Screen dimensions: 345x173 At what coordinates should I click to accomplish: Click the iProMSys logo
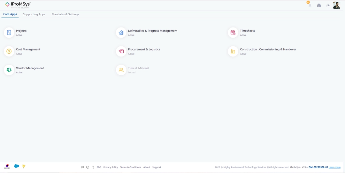(x=18, y=5)
